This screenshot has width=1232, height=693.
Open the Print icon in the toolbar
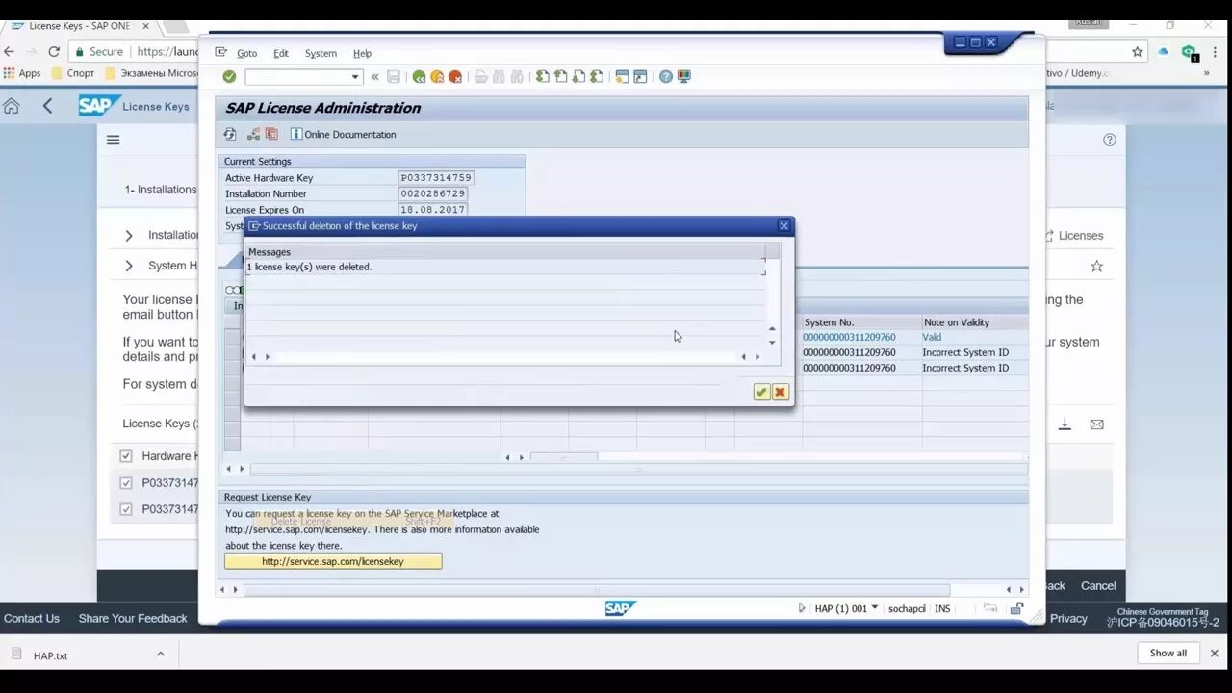tap(481, 76)
